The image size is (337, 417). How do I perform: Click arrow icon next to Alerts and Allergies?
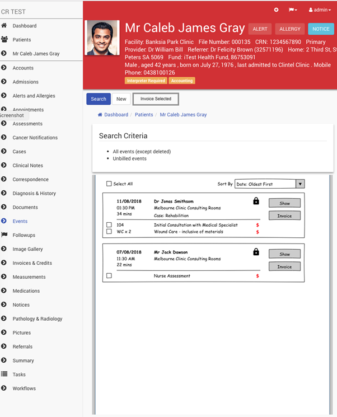(x=4, y=95)
